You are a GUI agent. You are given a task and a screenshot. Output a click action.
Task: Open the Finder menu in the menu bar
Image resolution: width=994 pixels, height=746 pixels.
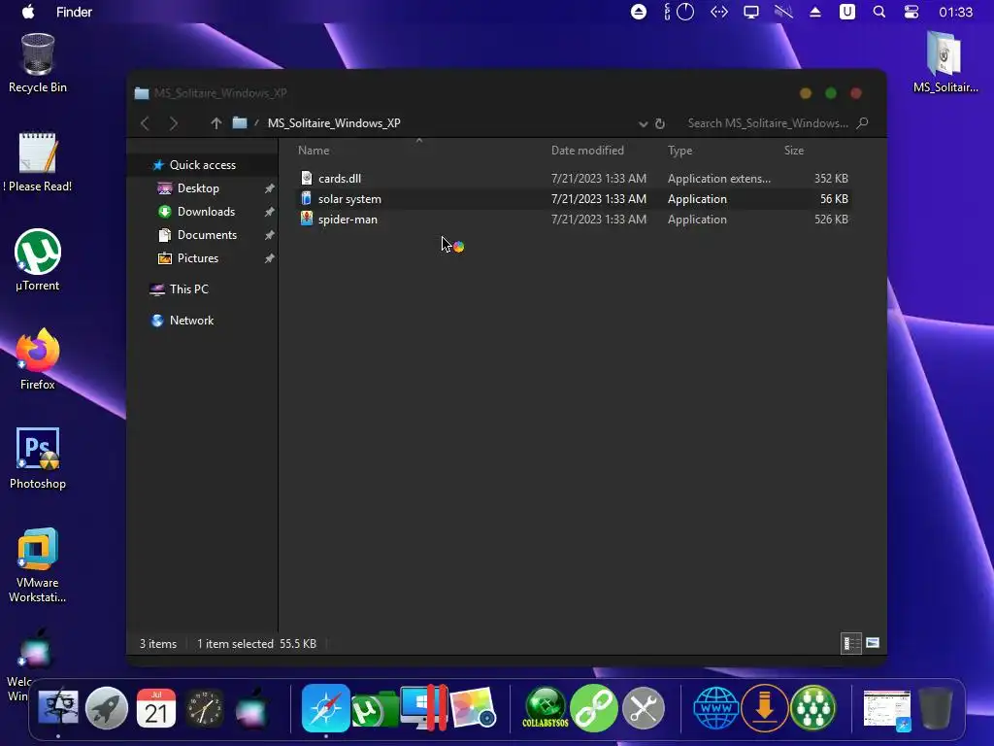click(74, 12)
